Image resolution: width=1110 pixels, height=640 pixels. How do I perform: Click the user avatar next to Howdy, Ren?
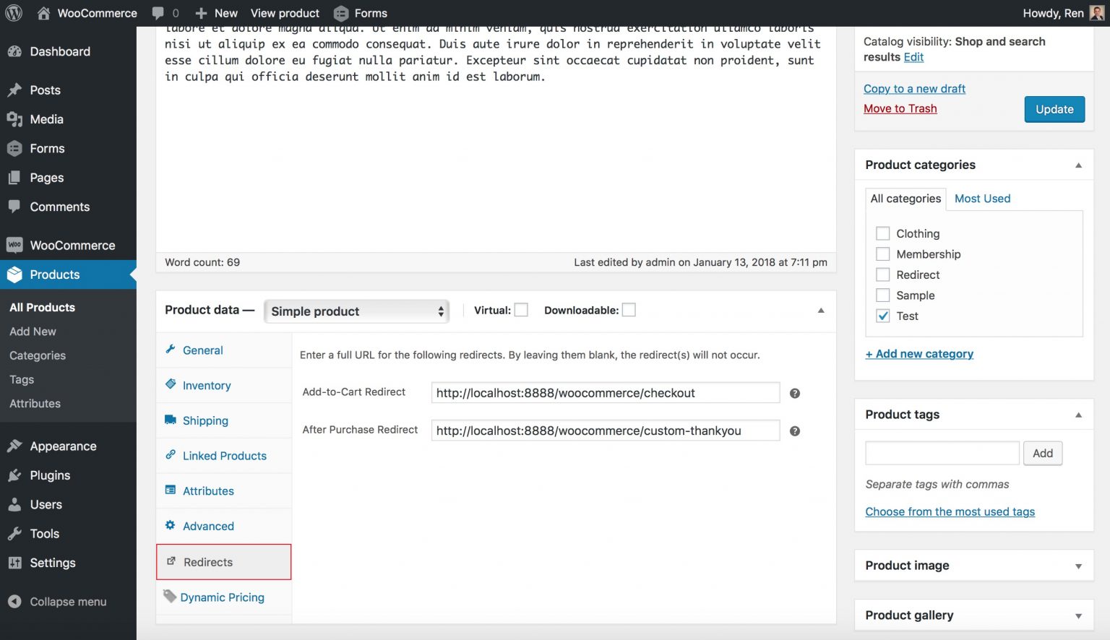coord(1096,13)
